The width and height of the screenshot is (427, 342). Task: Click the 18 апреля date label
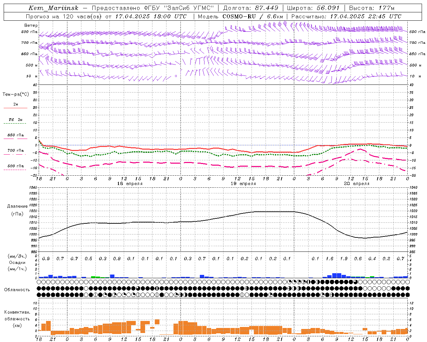coord(130,184)
